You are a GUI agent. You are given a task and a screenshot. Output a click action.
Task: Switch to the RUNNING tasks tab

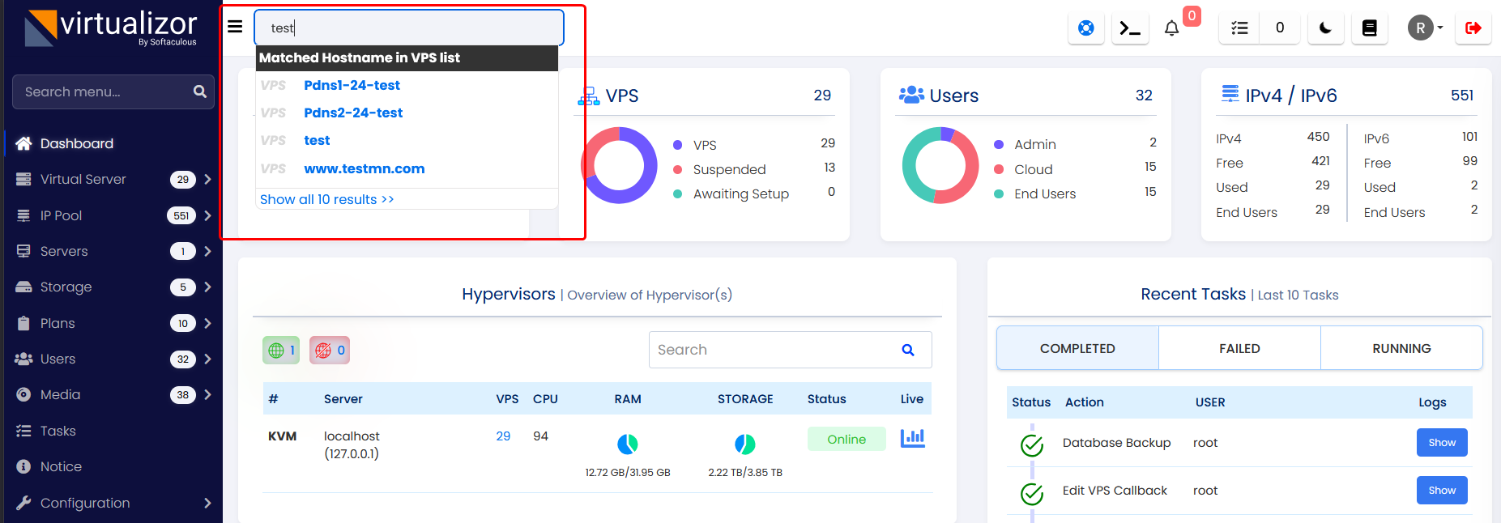(x=1401, y=348)
